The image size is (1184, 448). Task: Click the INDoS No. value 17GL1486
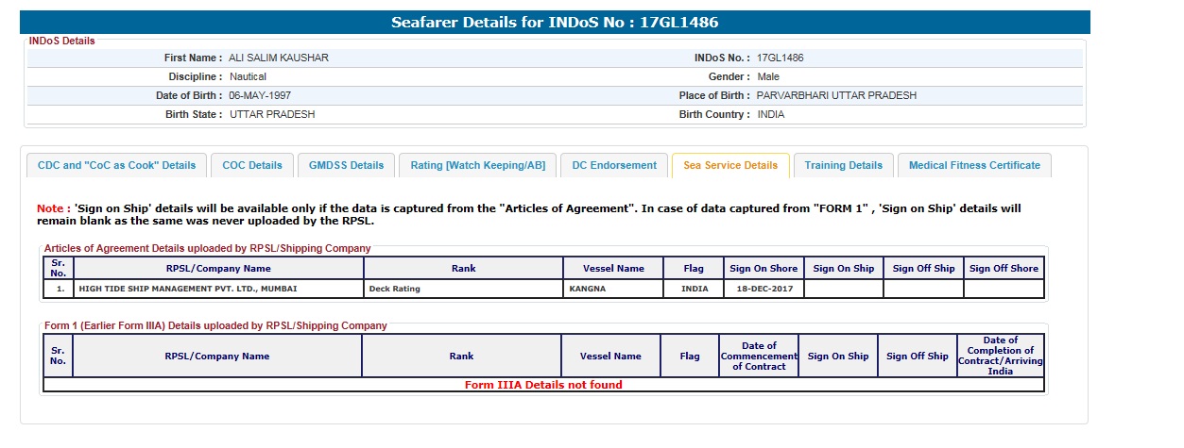[781, 58]
